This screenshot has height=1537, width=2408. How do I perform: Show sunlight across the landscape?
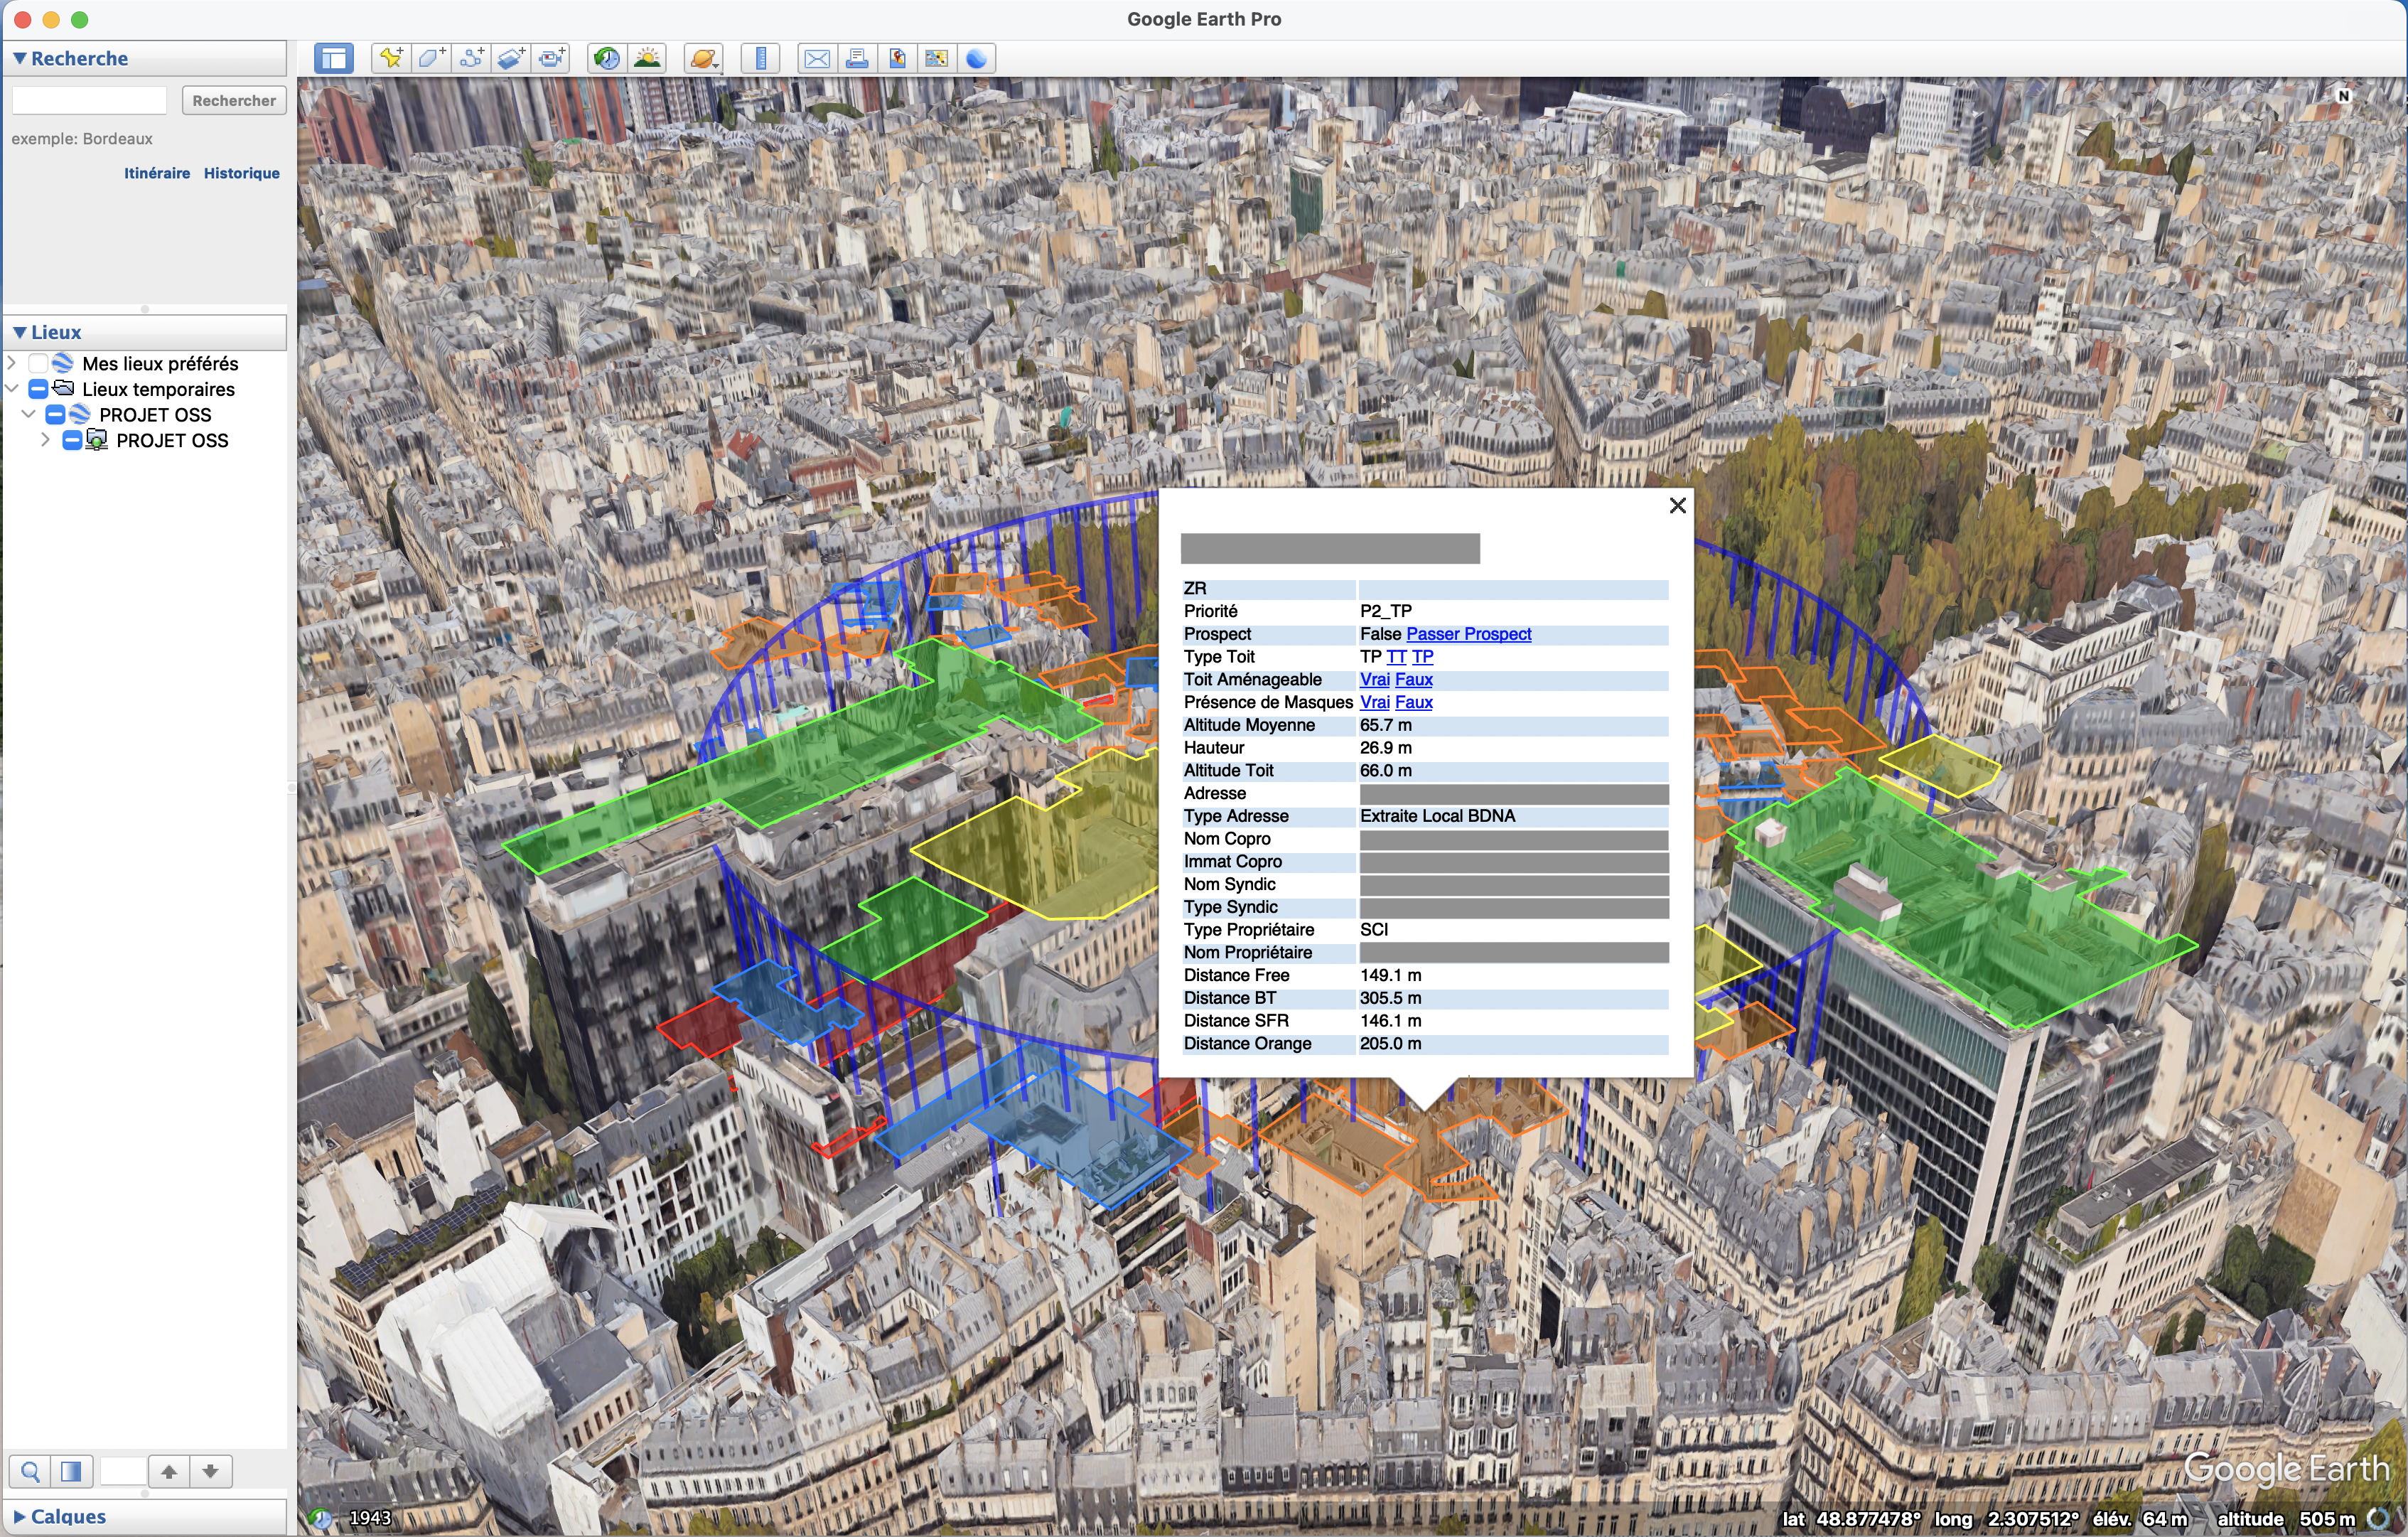(x=647, y=59)
